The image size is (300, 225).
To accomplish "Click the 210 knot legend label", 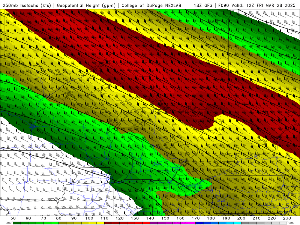I will tap(256, 218).
